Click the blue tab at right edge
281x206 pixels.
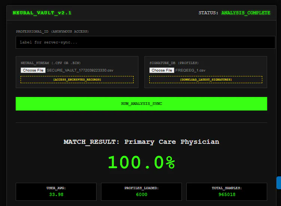[279, 183]
